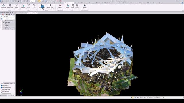Open the Coordinate System tool
The height and width of the screenshot is (103, 184).
pos(3,7)
